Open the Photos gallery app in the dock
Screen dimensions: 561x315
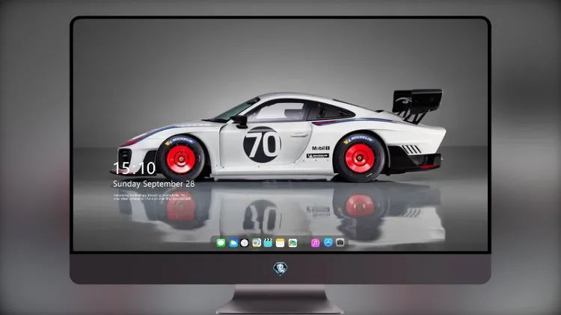pyautogui.click(x=292, y=243)
